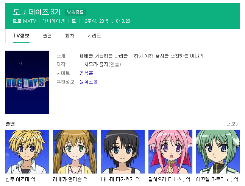The image size is (245, 186).
Task: Open the DOG DAYS poster thumbnail
Action: coord(27,82)
